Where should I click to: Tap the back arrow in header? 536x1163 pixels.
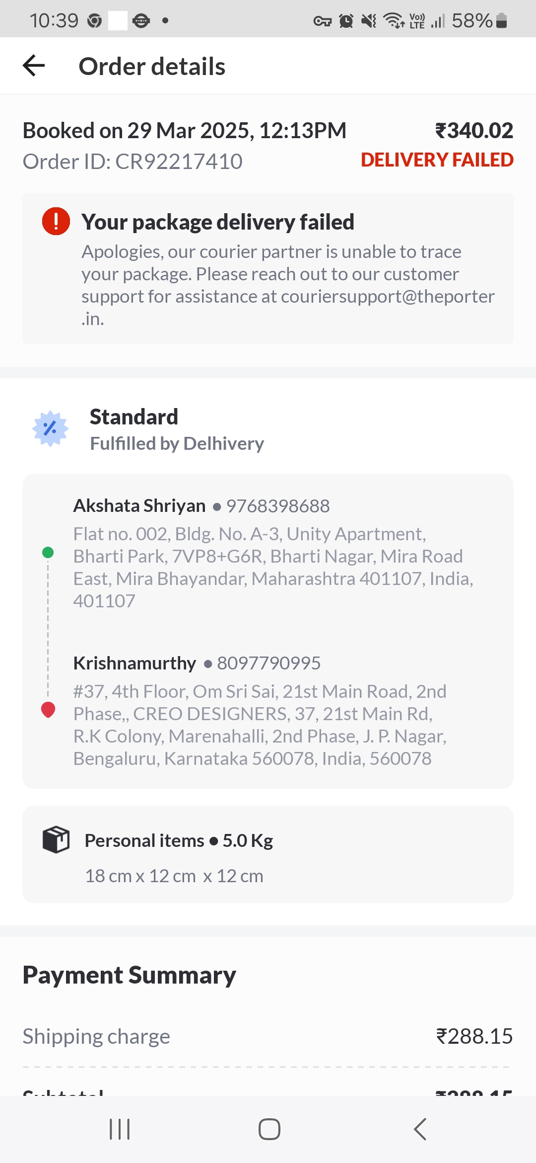34,66
